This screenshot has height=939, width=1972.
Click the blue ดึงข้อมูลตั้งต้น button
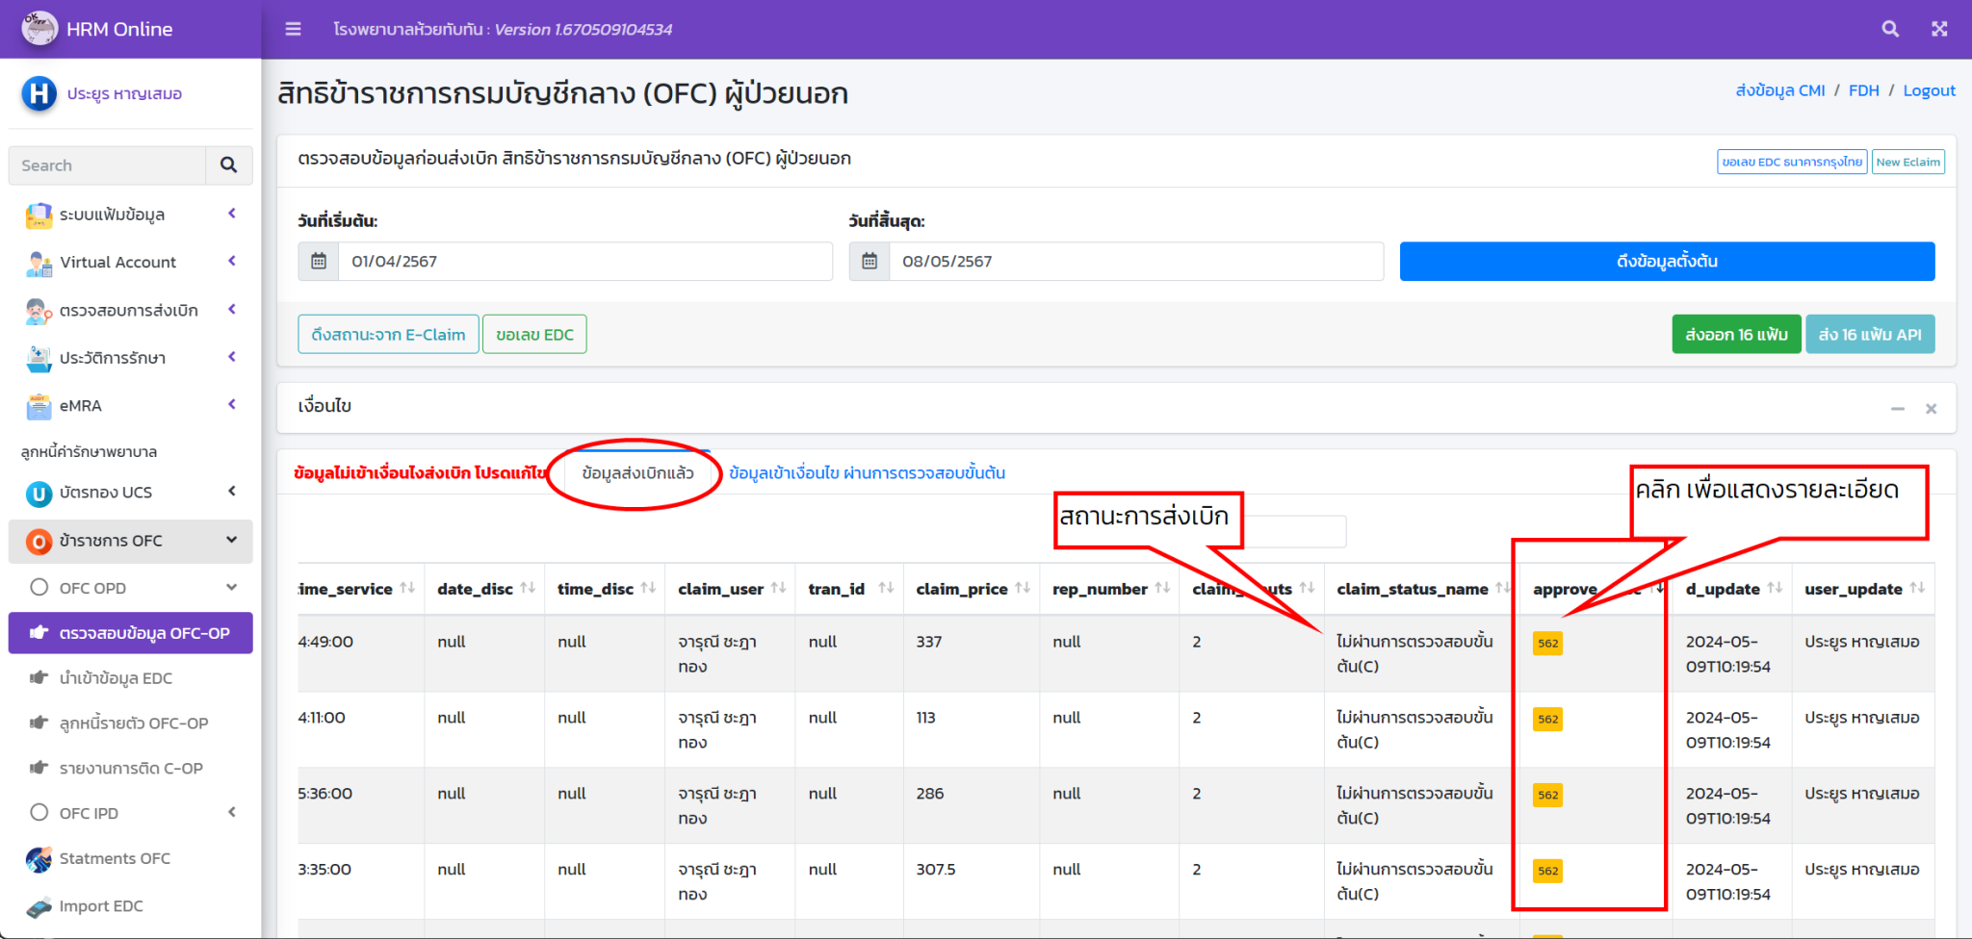point(1666,262)
